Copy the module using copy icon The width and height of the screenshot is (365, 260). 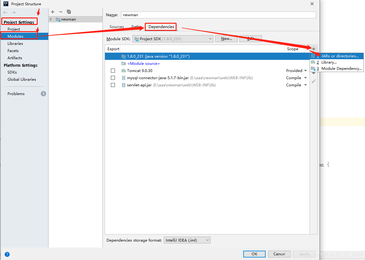pos(69,12)
